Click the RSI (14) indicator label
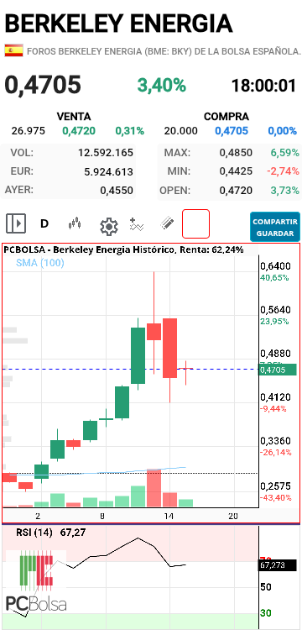The width and height of the screenshot is (302, 630). tap(34, 533)
